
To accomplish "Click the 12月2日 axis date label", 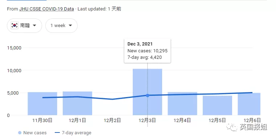I will 112,121.
